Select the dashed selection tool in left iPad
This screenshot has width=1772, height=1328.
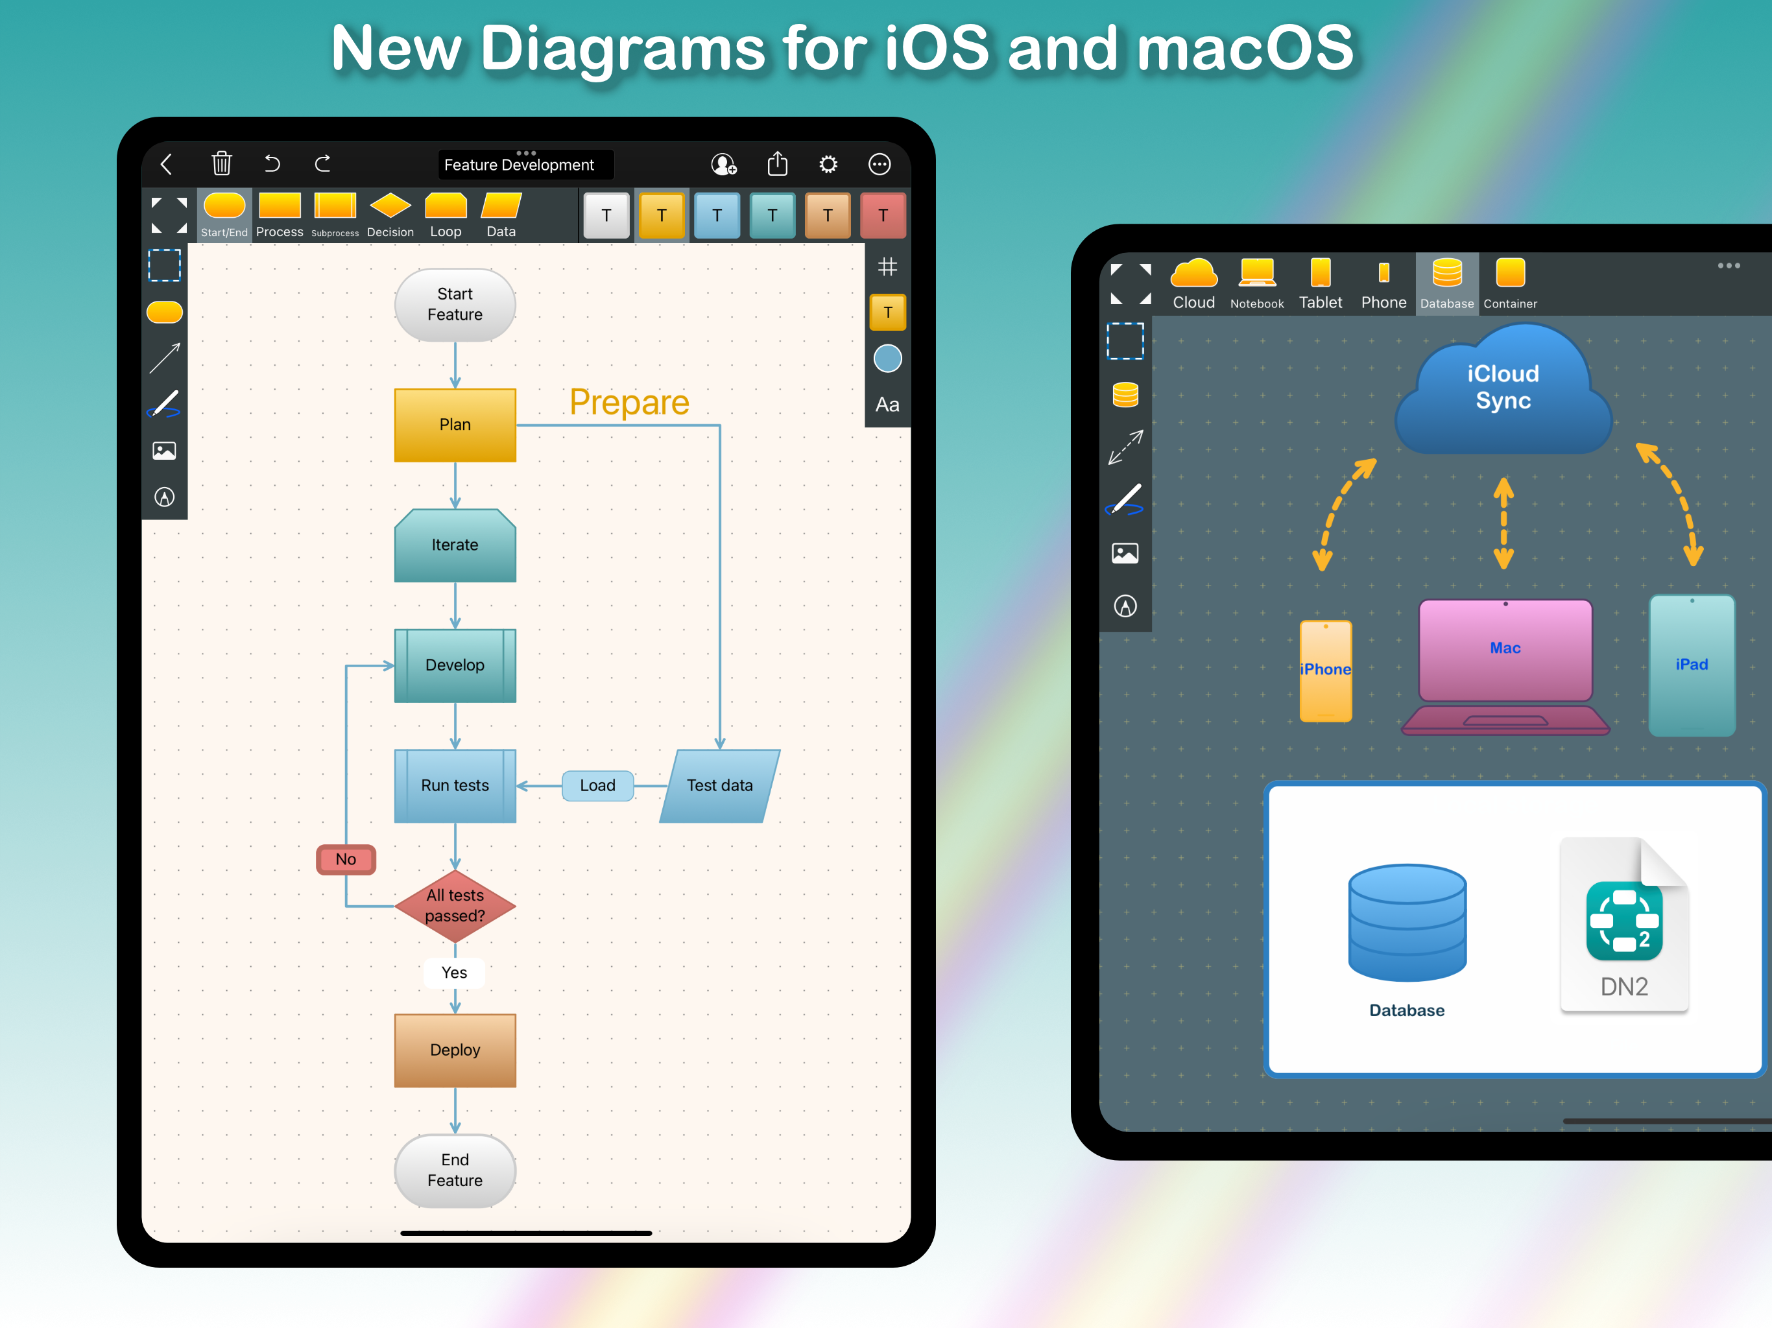click(x=164, y=265)
